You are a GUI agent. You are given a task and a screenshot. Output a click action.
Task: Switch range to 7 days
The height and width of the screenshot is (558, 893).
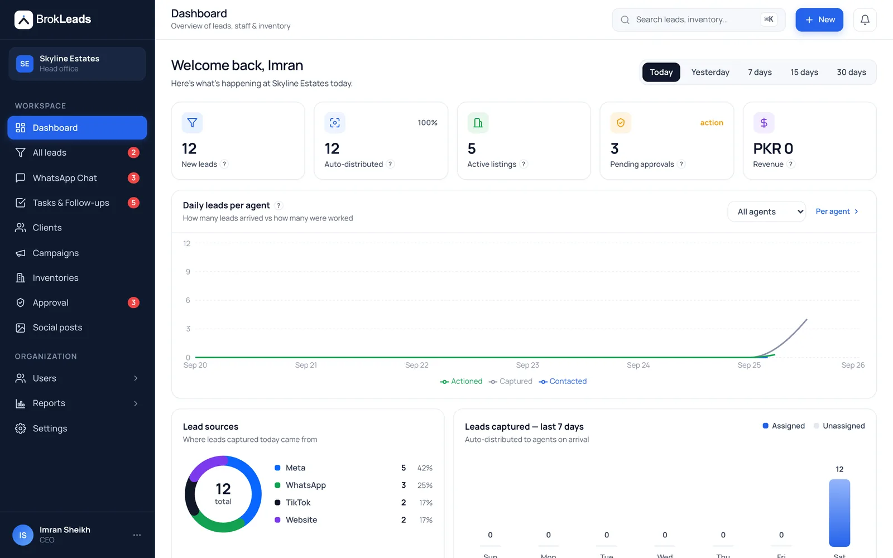coord(760,73)
